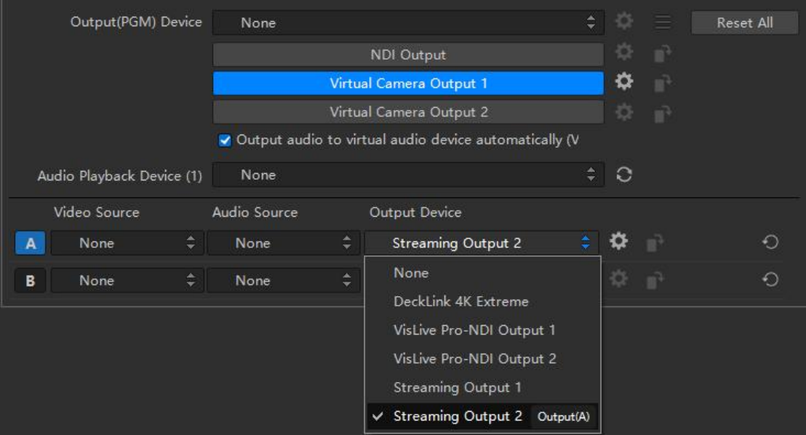Image resolution: width=806 pixels, height=435 pixels.
Task: Reset row B using circular arrow icon
Action: (770, 280)
